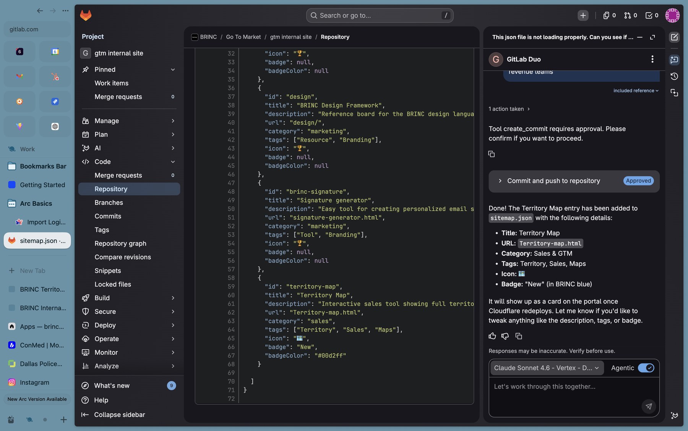Open Work items under Pinned
Image resolution: width=688 pixels, height=431 pixels.
coord(129,83)
